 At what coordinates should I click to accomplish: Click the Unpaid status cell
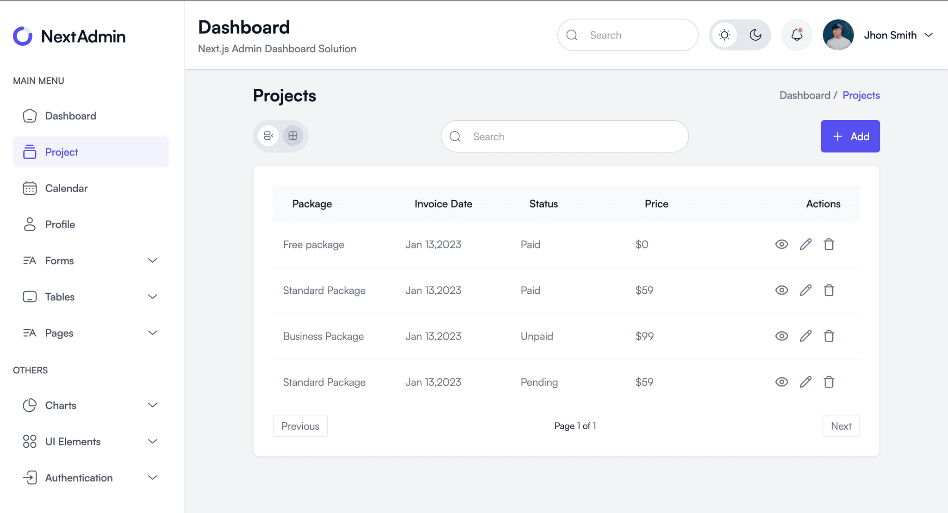[536, 336]
